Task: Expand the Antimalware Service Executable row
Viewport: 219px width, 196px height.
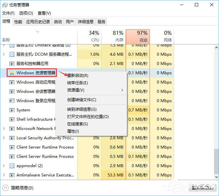Action: [4, 175]
